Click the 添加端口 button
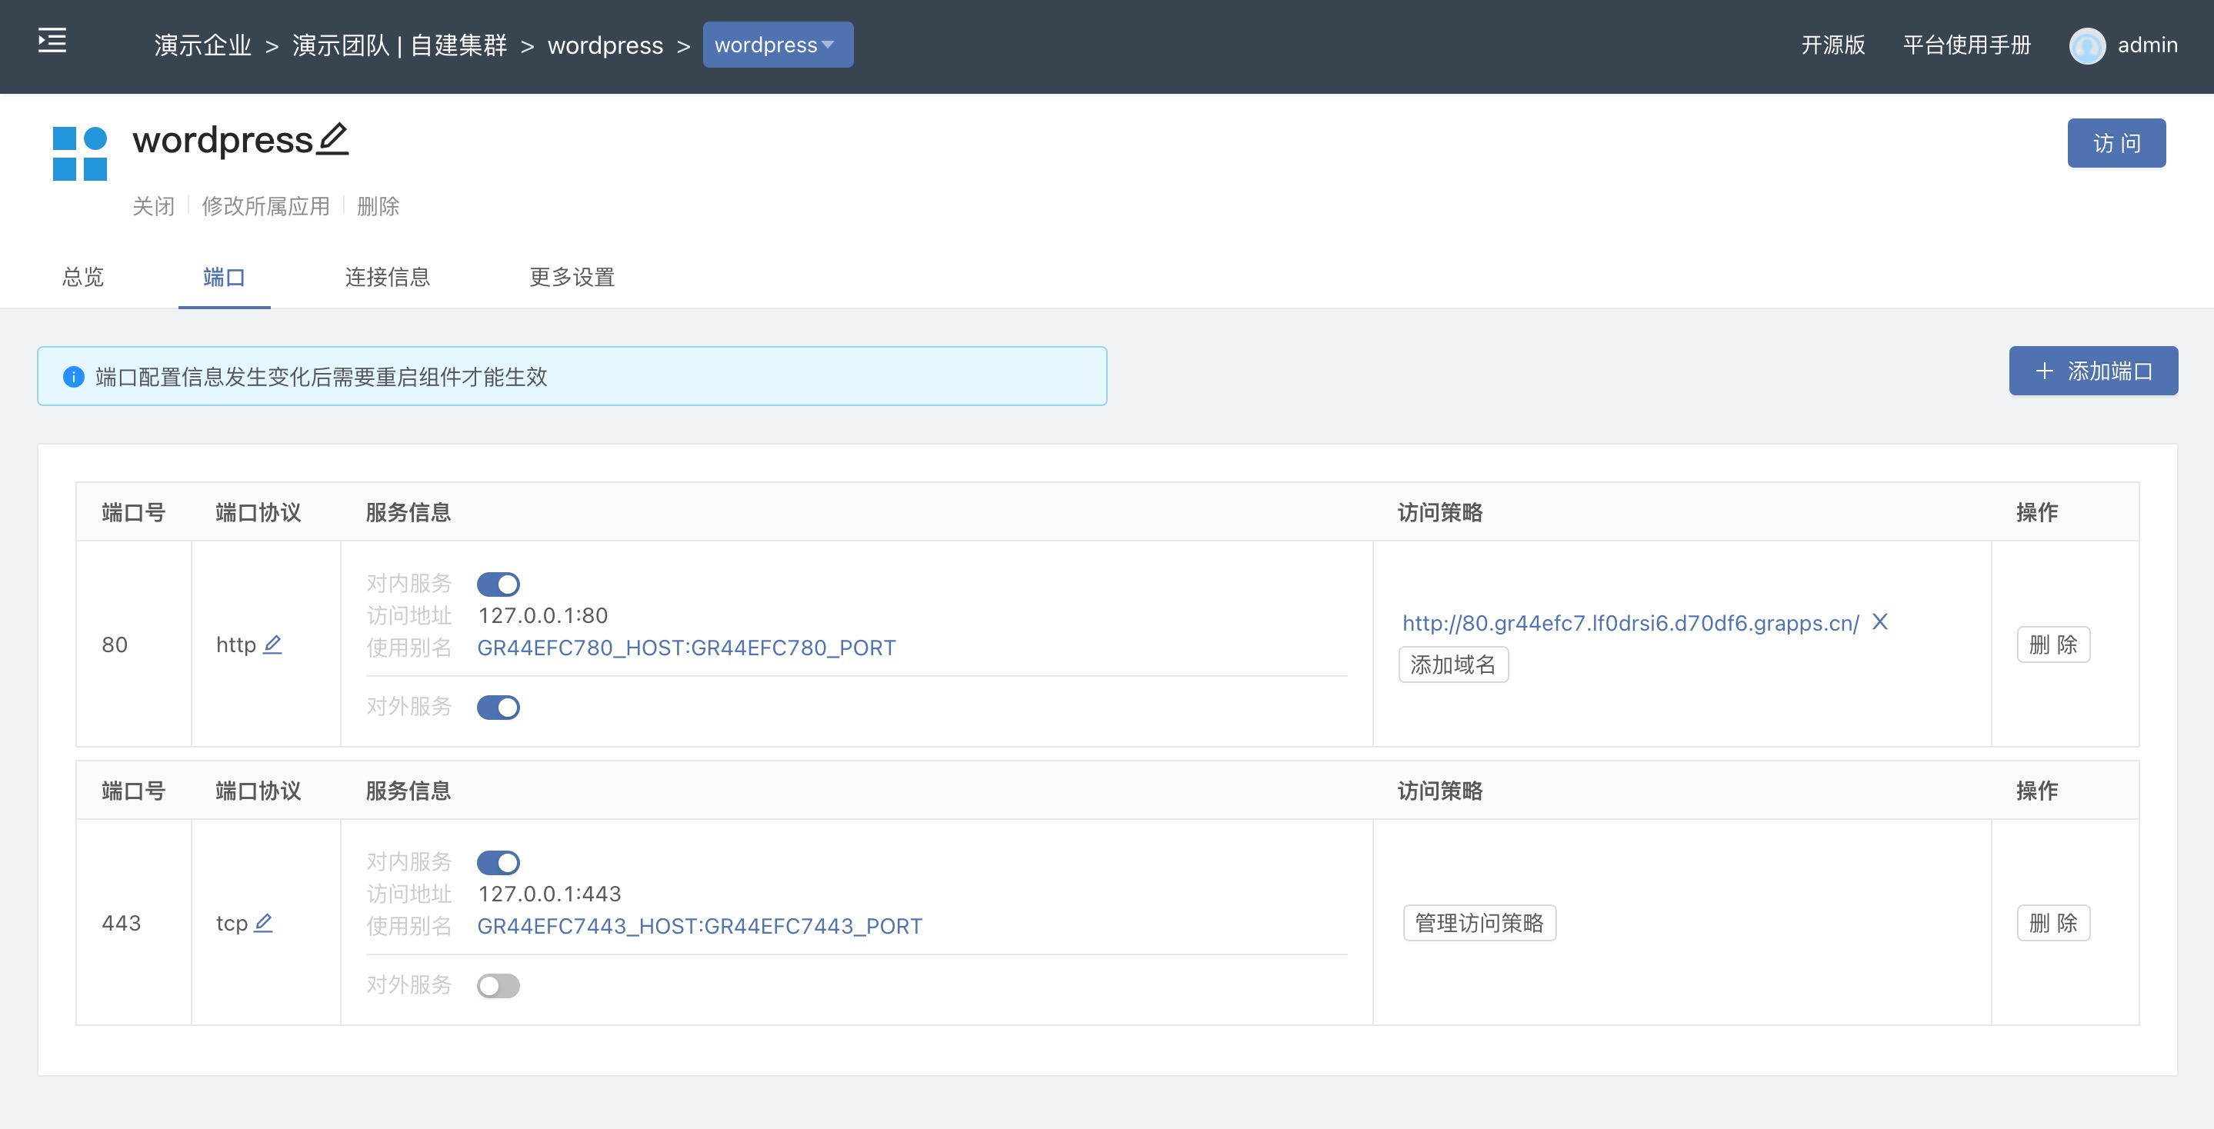Image resolution: width=2214 pixels, height=1129 pixels. [x=2092, y=371]
